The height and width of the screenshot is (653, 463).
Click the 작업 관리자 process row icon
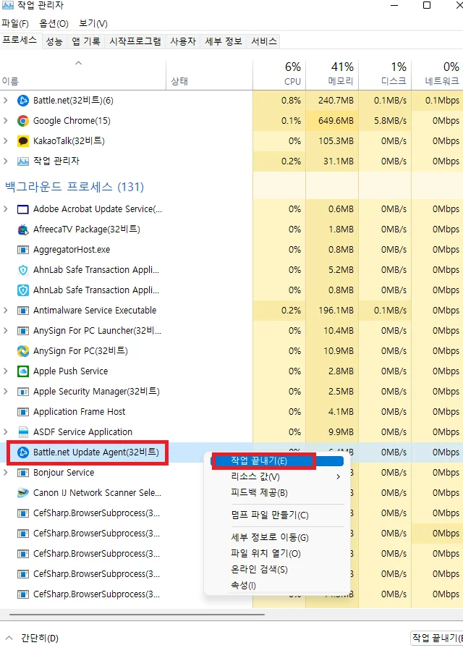(23, 161)
